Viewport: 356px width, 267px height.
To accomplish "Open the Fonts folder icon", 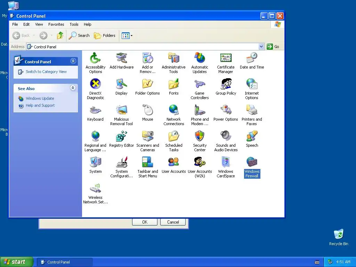I will pos(174,84).
